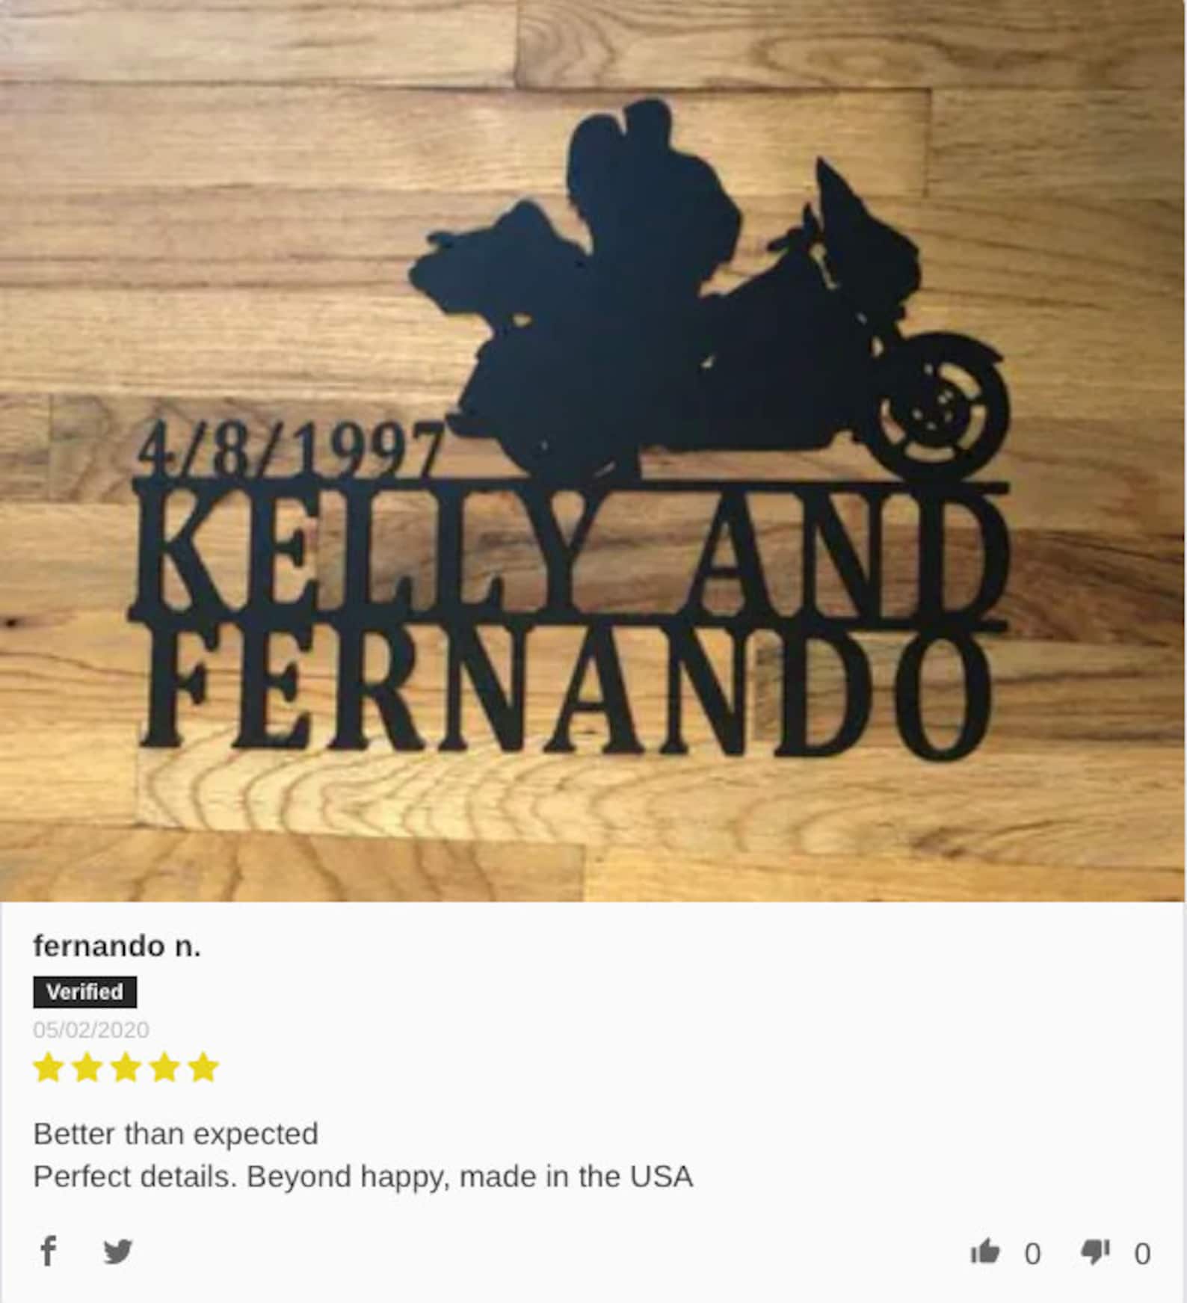
Task: Click the thumbs down vote count
Action: point(1142,1254)
